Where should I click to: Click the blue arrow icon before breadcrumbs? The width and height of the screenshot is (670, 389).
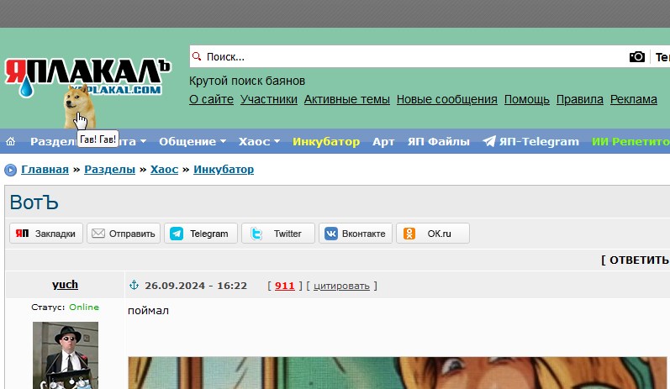tap(10, 170)
